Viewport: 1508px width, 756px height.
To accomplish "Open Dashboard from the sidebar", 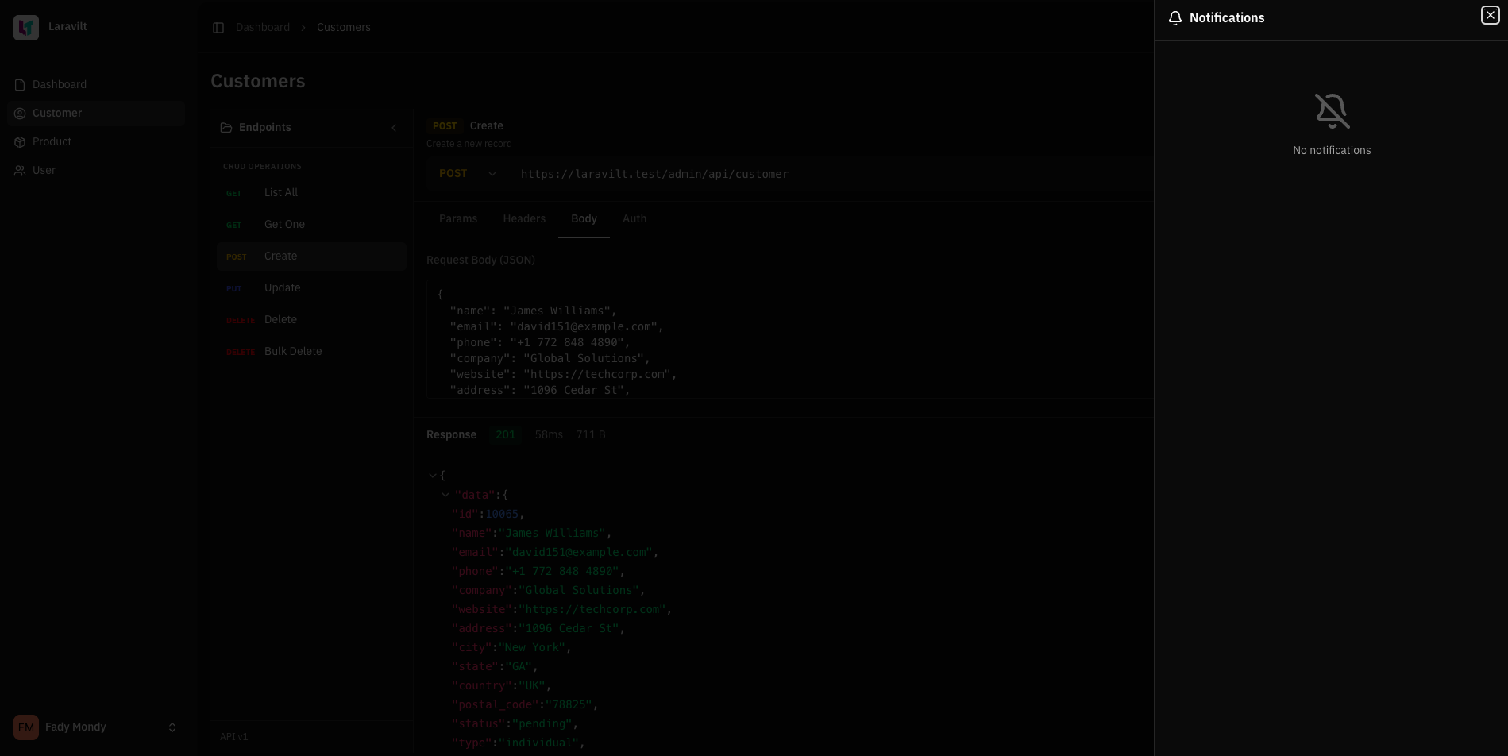I will tap(59, 85).
